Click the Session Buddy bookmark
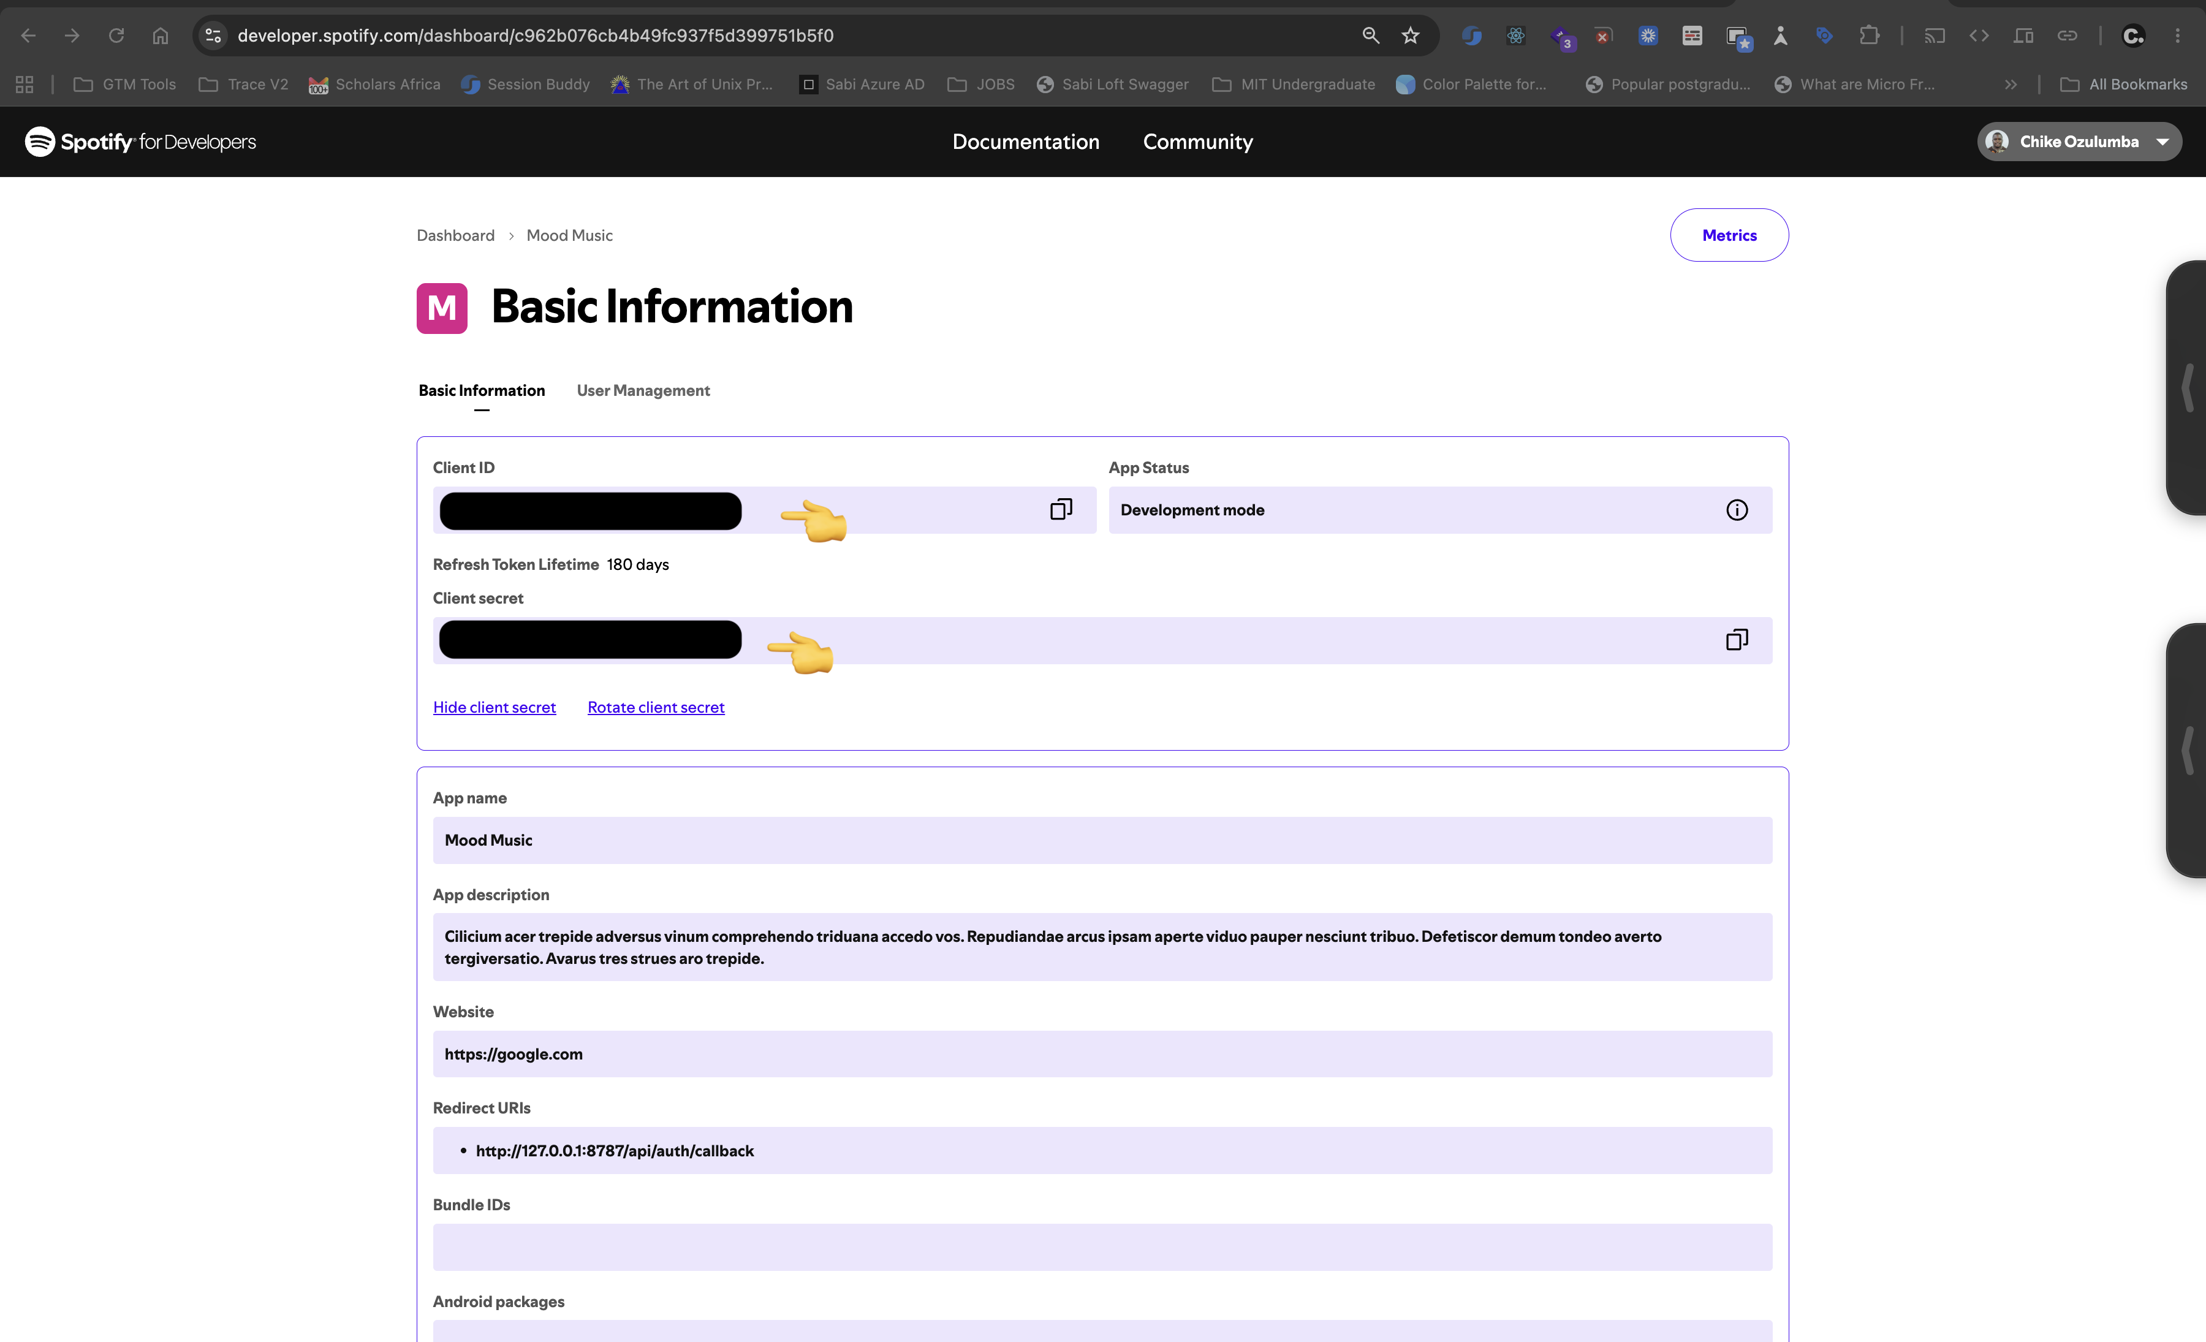The height and width of the screenshot is (1342, 2206). click(x=526, y=84)
